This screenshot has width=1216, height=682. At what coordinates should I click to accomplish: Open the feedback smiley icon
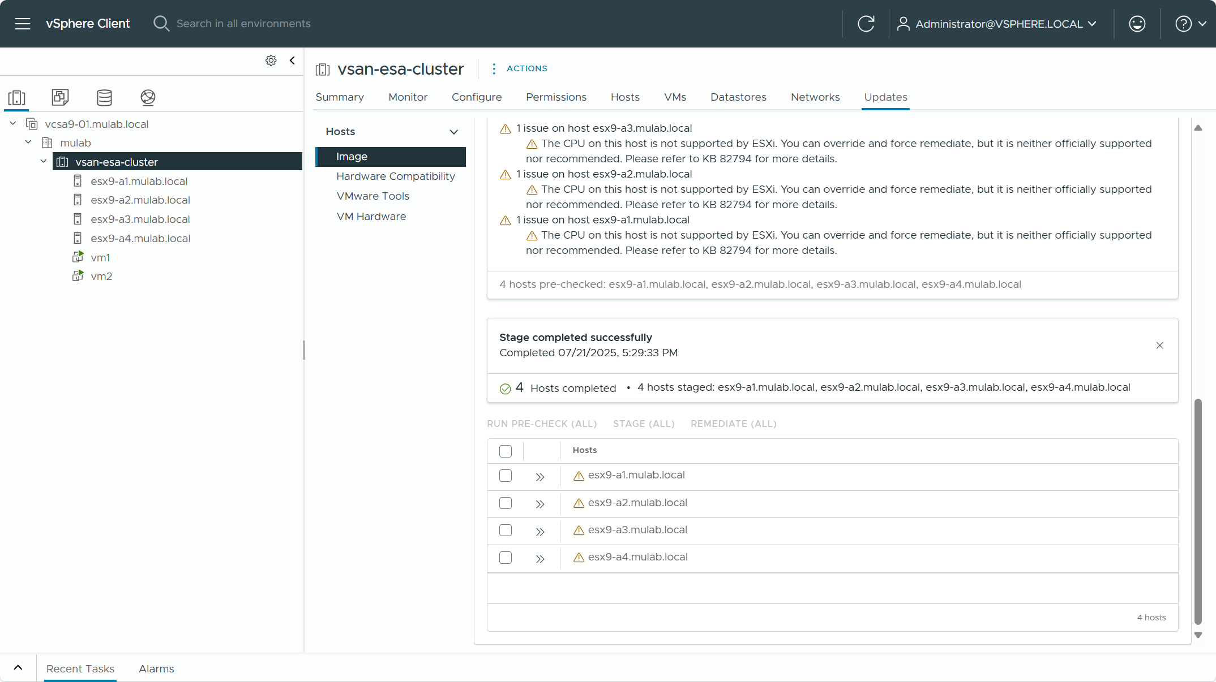pyautogui.click(x=1137, y=24)
